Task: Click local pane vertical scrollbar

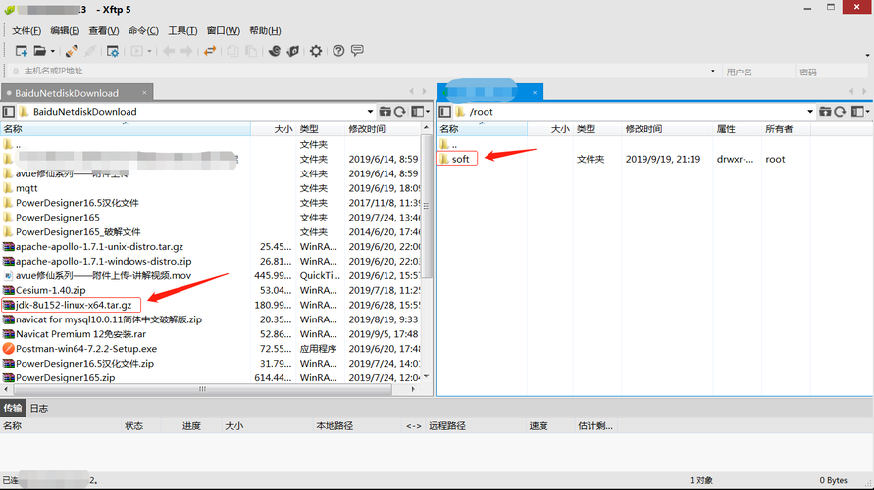Action: click(427, 206)
